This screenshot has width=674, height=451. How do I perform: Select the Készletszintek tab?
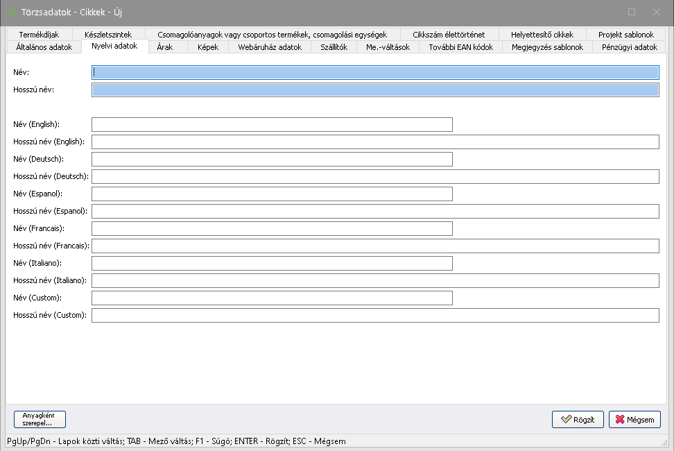(107, 34)
